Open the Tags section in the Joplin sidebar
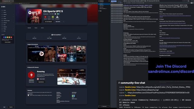This screenshot has width=194, height=109. 101,11
